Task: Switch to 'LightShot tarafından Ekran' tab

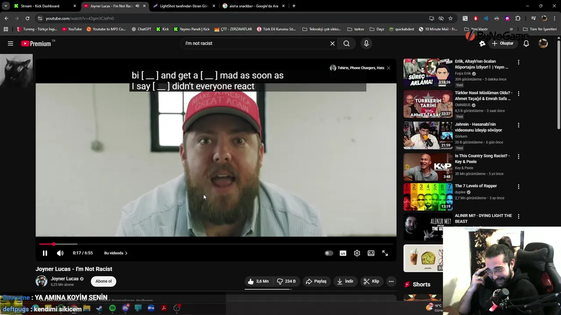Action: coord(184,6)
